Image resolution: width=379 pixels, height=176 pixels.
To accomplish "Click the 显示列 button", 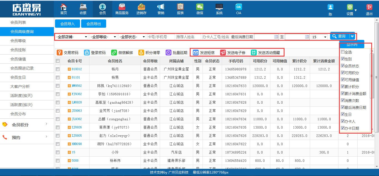I will (x=352, y=45).
